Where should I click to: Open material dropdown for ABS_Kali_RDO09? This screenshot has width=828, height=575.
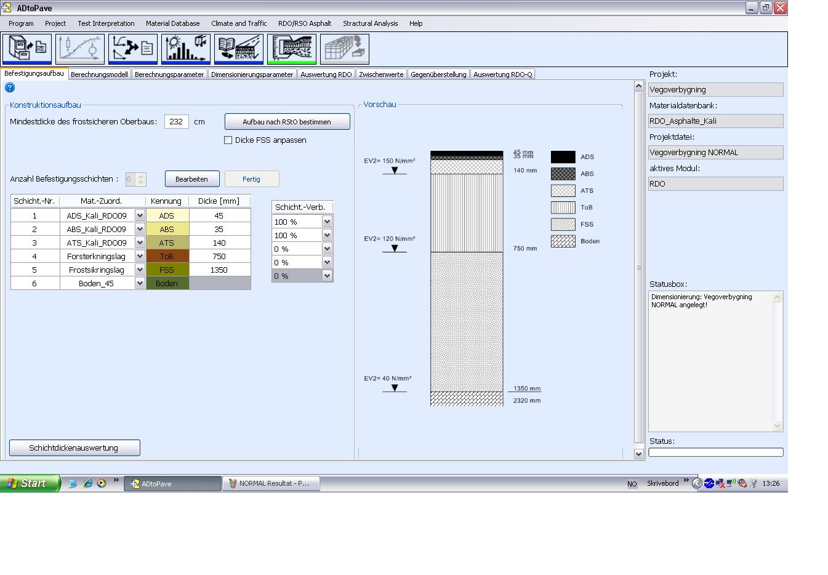tap(140, 229)
